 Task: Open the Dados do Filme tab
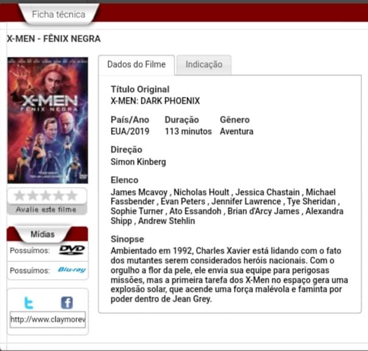[x=136, y=65]
